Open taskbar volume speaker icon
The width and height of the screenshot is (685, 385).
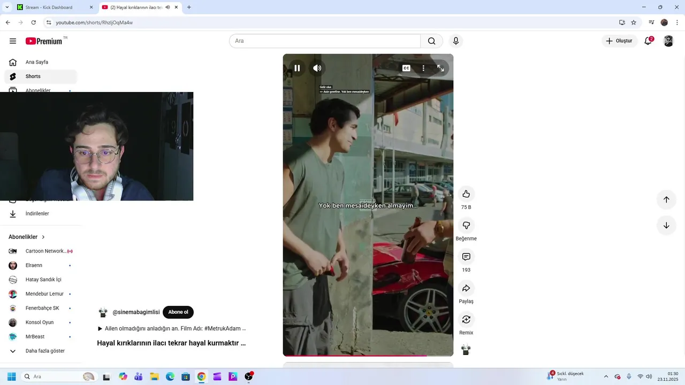649,376
